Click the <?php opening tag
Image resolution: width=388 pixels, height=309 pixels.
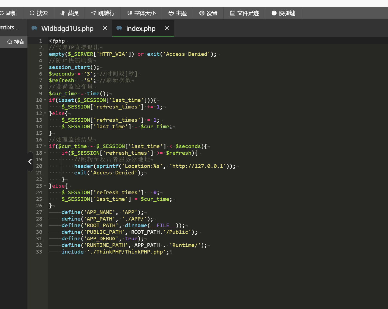click(x=57, y=41)
